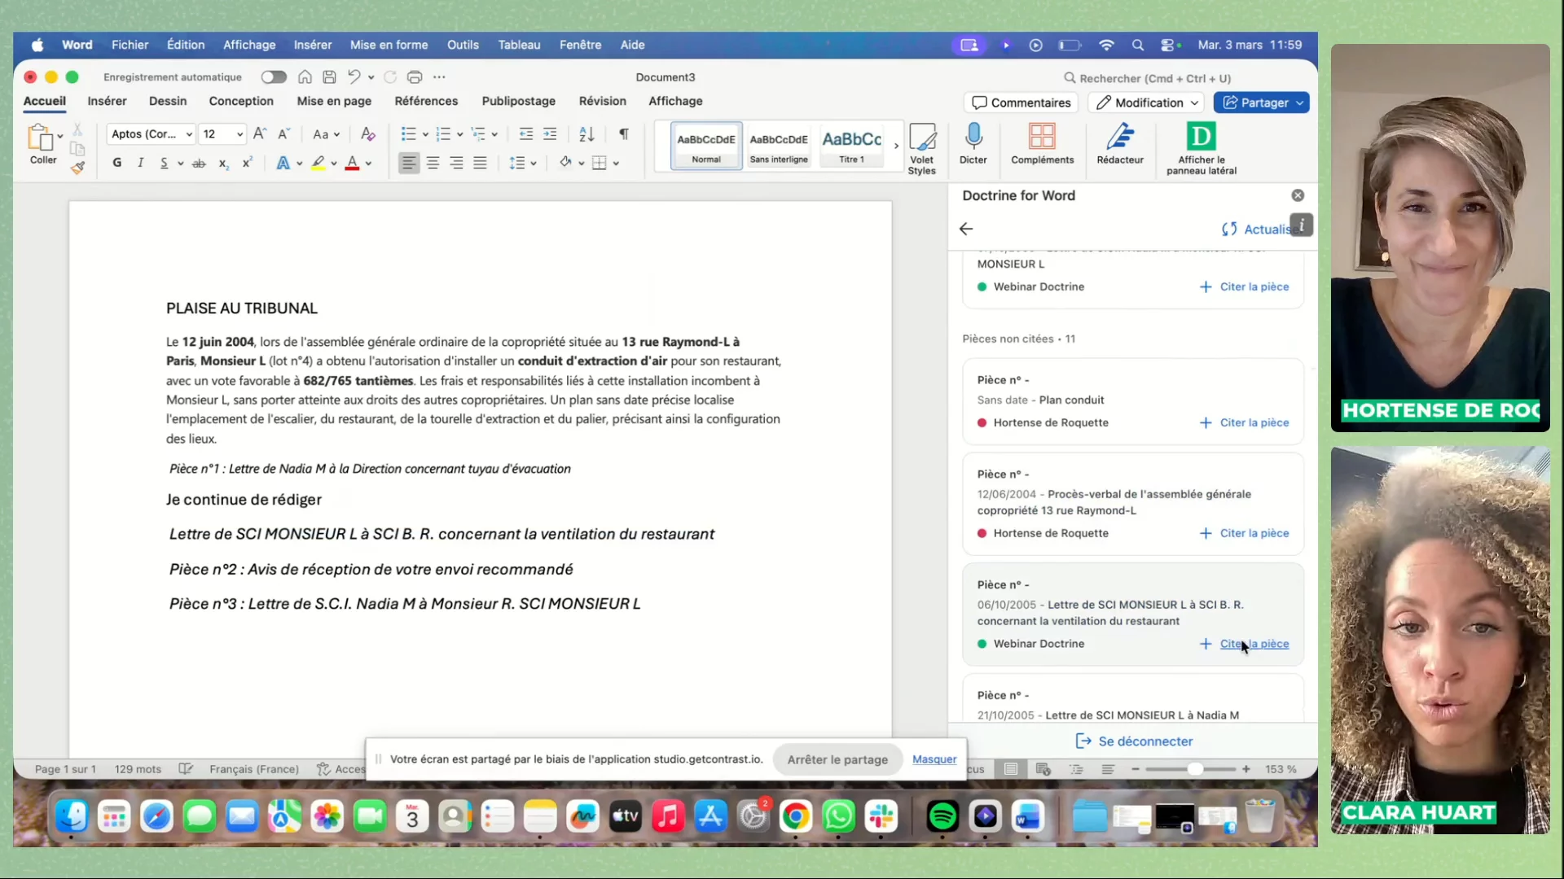Click the back arrow in Doctrine panel
This screenshot has width=1564, height=879.
point(966,229)
